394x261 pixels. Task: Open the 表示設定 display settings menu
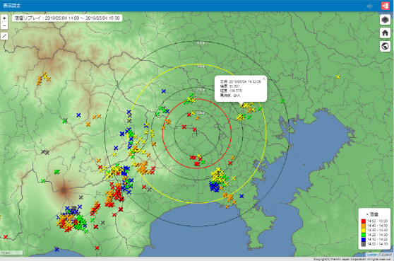(x=12, y=6)
